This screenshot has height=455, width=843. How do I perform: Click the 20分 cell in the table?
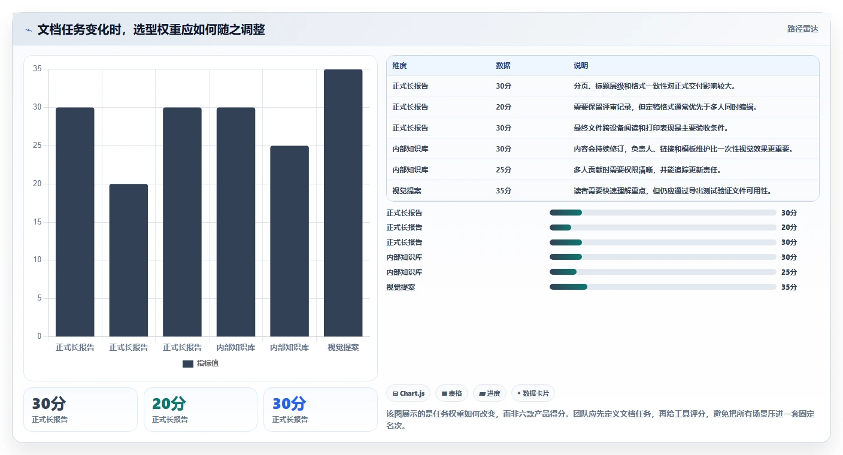[x=504, y=107]
